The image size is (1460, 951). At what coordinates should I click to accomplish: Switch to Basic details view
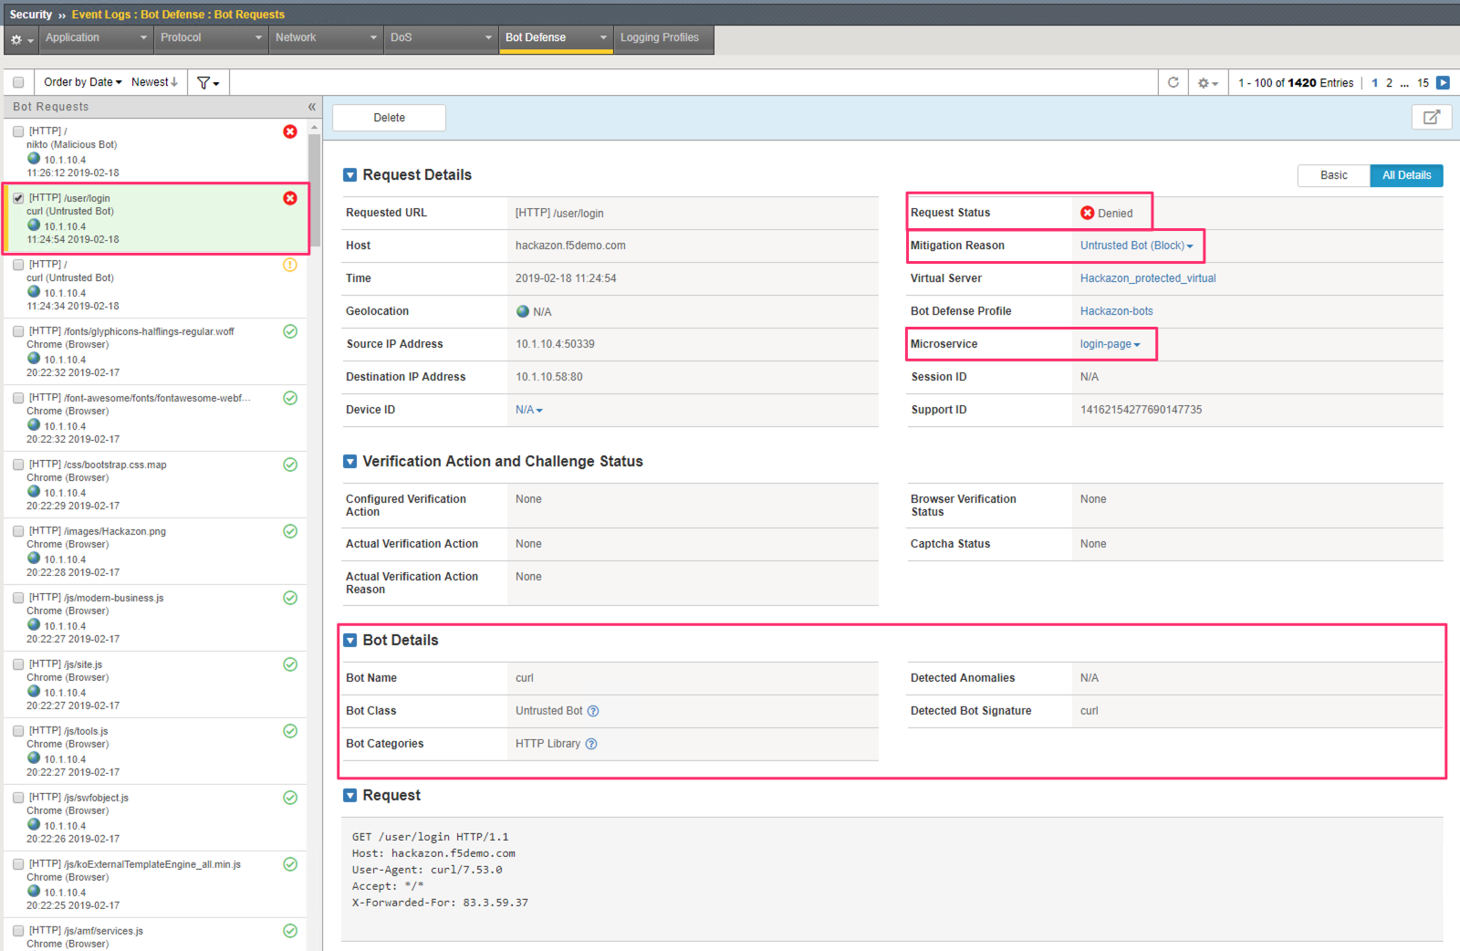point(1333,175)
